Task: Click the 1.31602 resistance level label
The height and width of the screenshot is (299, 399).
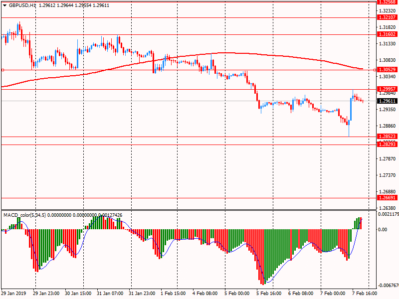Action: (x=388, y=35)
